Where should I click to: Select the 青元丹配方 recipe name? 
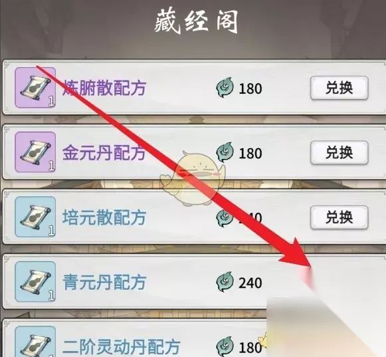[x=104, y=283]
